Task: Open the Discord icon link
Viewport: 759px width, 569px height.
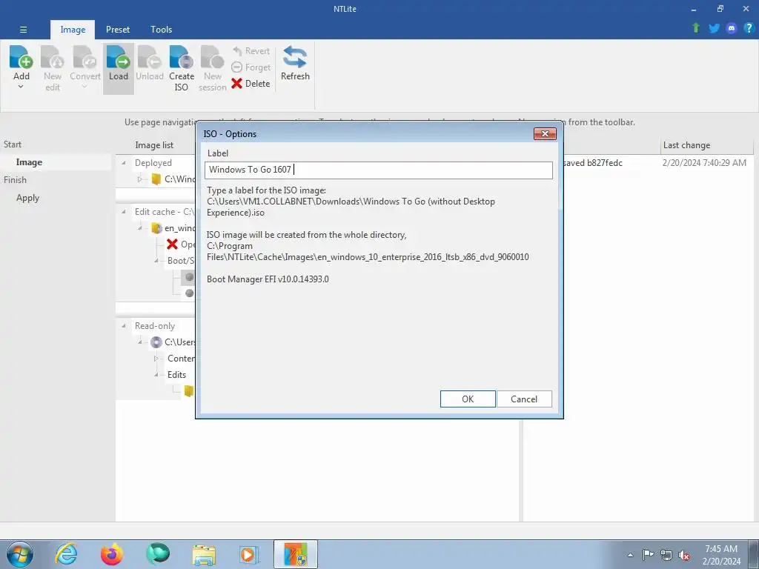Action: click(x=732, y=28)
